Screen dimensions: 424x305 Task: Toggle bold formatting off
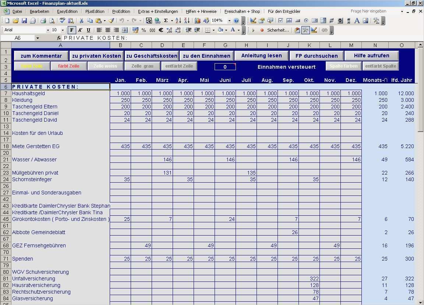click(71, 30)
